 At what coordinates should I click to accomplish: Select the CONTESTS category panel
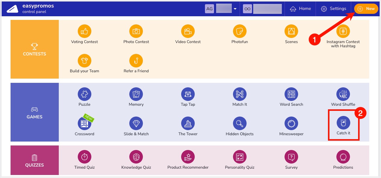point(35,49)
